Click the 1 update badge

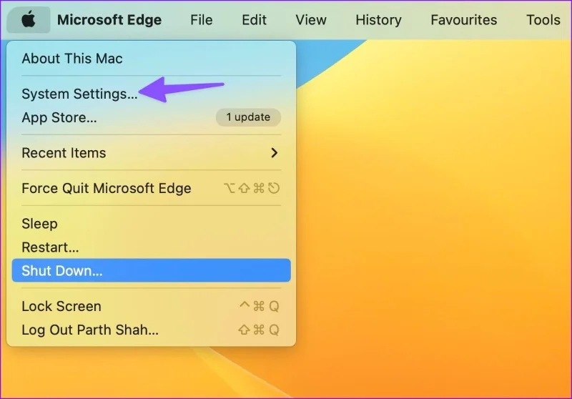click(248, 117)
